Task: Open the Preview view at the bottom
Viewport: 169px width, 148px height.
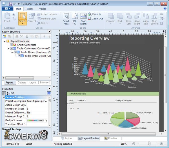Action: click(110, 138)
